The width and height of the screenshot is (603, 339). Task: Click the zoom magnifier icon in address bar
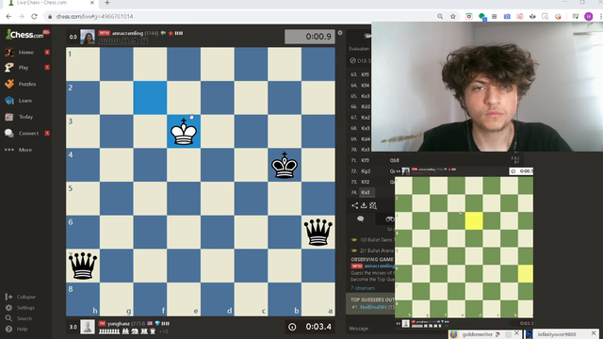440,17
